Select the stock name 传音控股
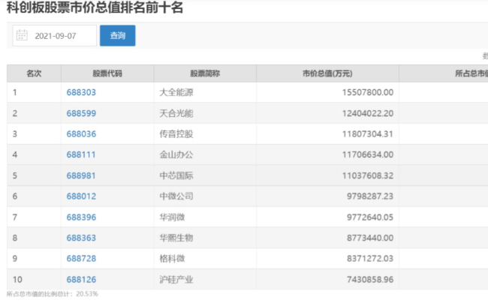 [x=176, y=134]
